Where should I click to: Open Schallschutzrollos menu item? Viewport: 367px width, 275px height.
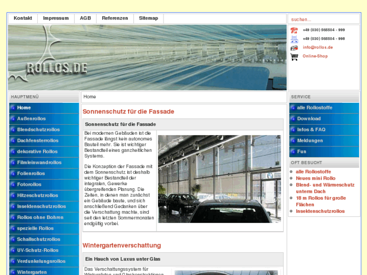point(44,239)
